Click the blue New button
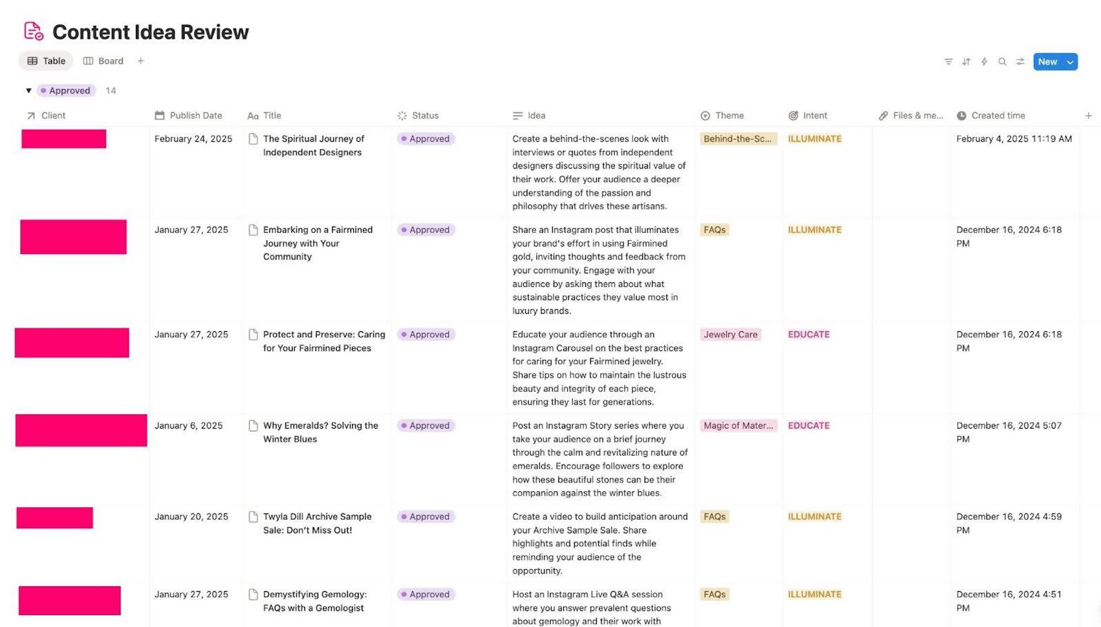The height and width of the screenshot is (627, 1101). click(x=1047, y=62)
